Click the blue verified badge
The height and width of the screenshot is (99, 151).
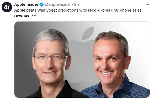tap(42, 4)
